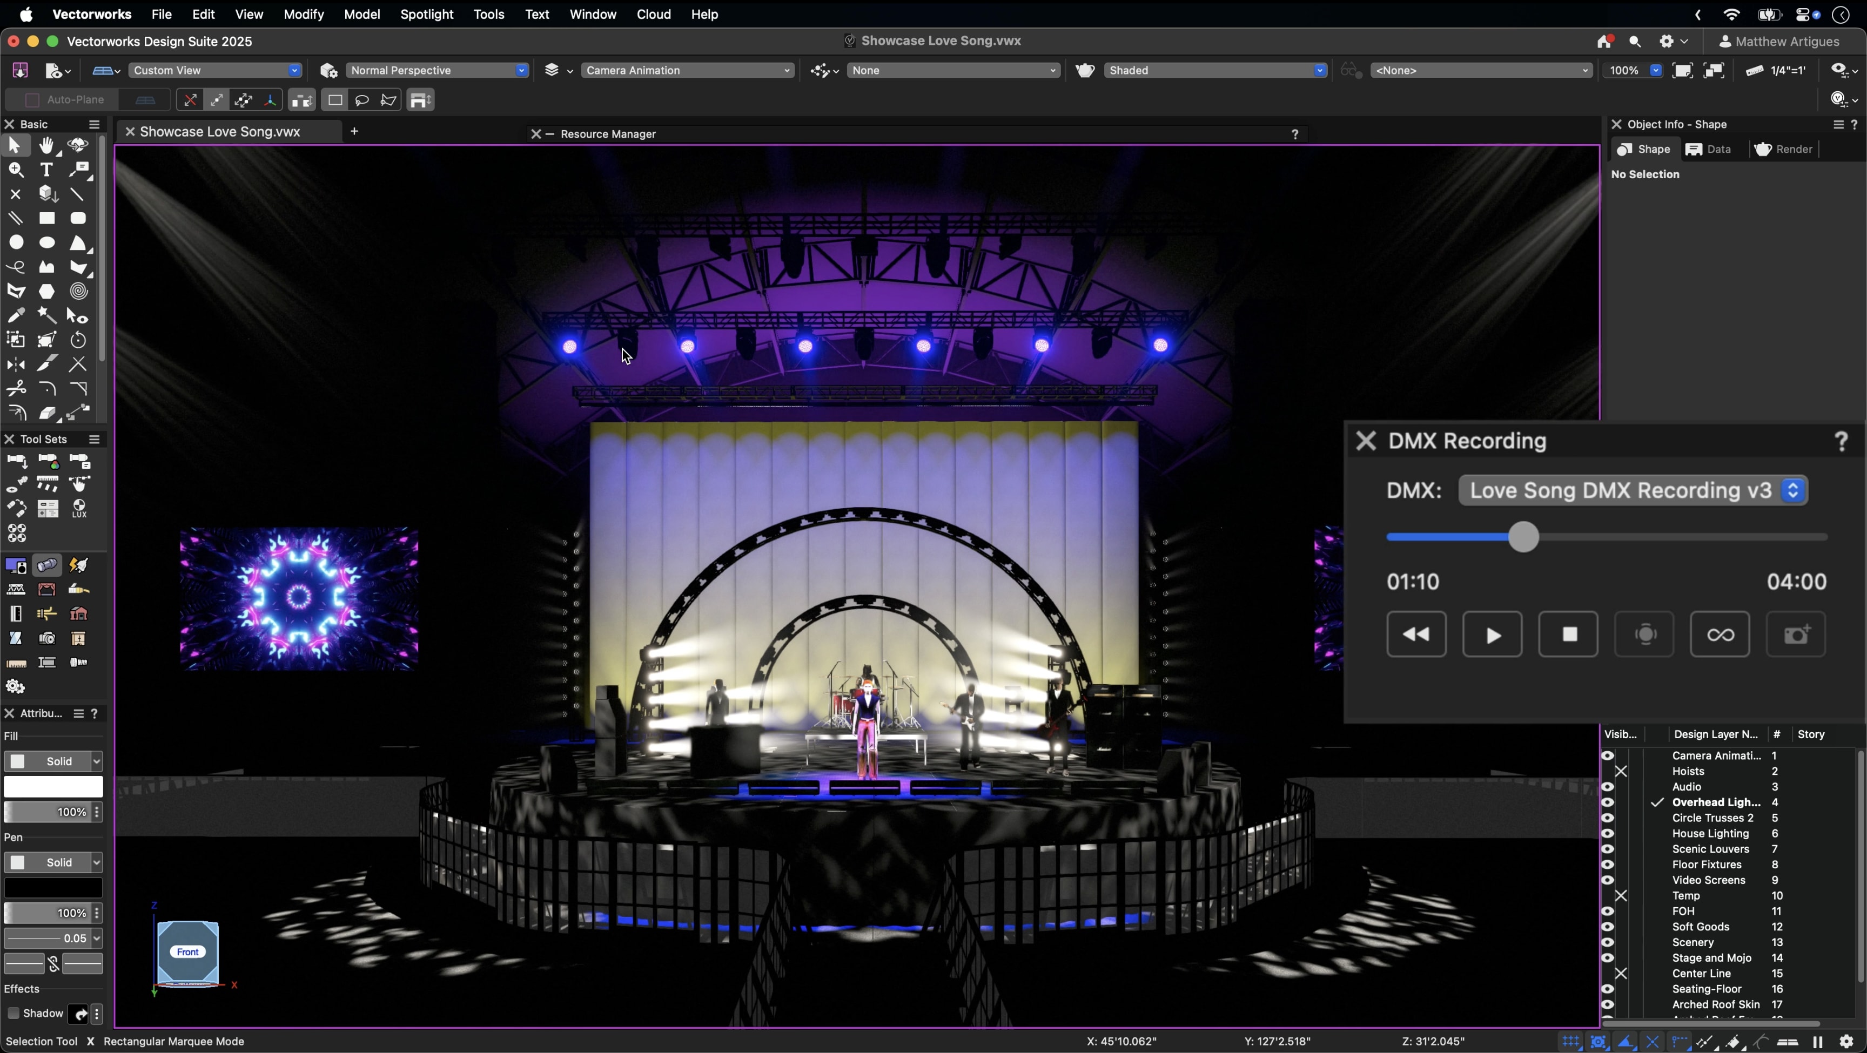The width and height of the screenshot is (1867, 1053).
Task: Click the Front view cube
Action: point(187,951)
